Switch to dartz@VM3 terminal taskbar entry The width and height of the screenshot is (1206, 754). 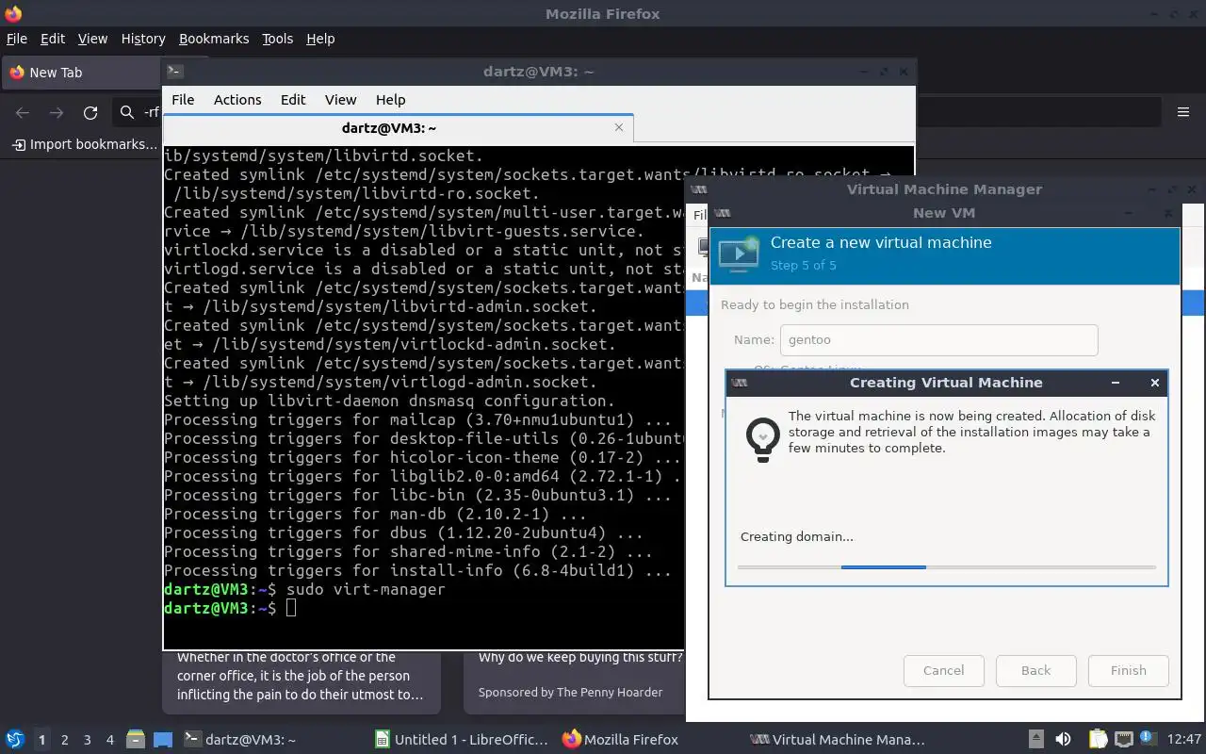click(x=239, y=740)
